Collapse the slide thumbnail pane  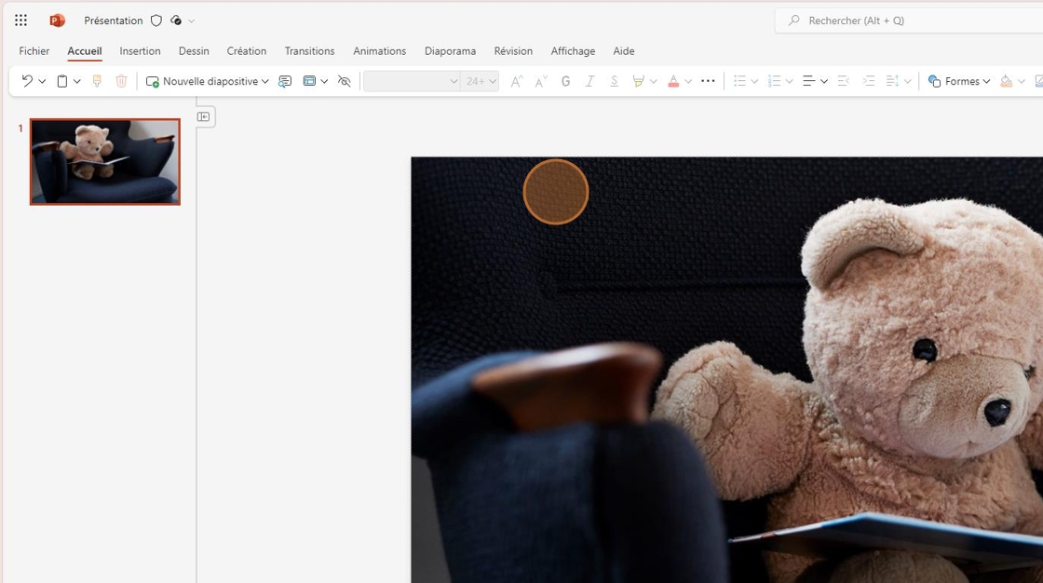click(204, 116)
